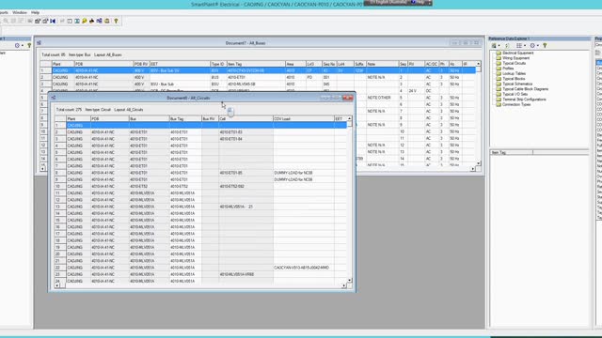Open the Window menu
This screenshot has height=338, width=602.
(19, 12)
